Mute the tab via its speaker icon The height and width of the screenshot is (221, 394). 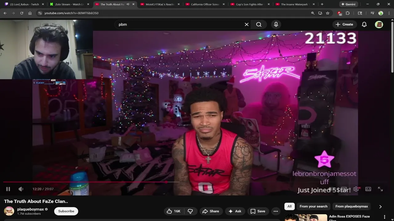click(128, 4)
